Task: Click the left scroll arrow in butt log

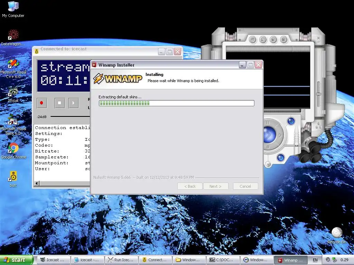Action: [x=37, y=183]
